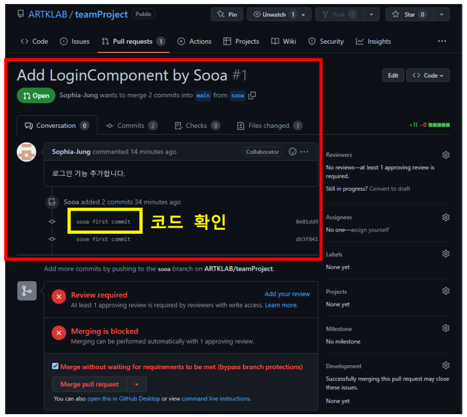Image resolution: width=467 pixels, height=417 pixels.
Task: Add a reaction with smiley icon
Action: 293,151
